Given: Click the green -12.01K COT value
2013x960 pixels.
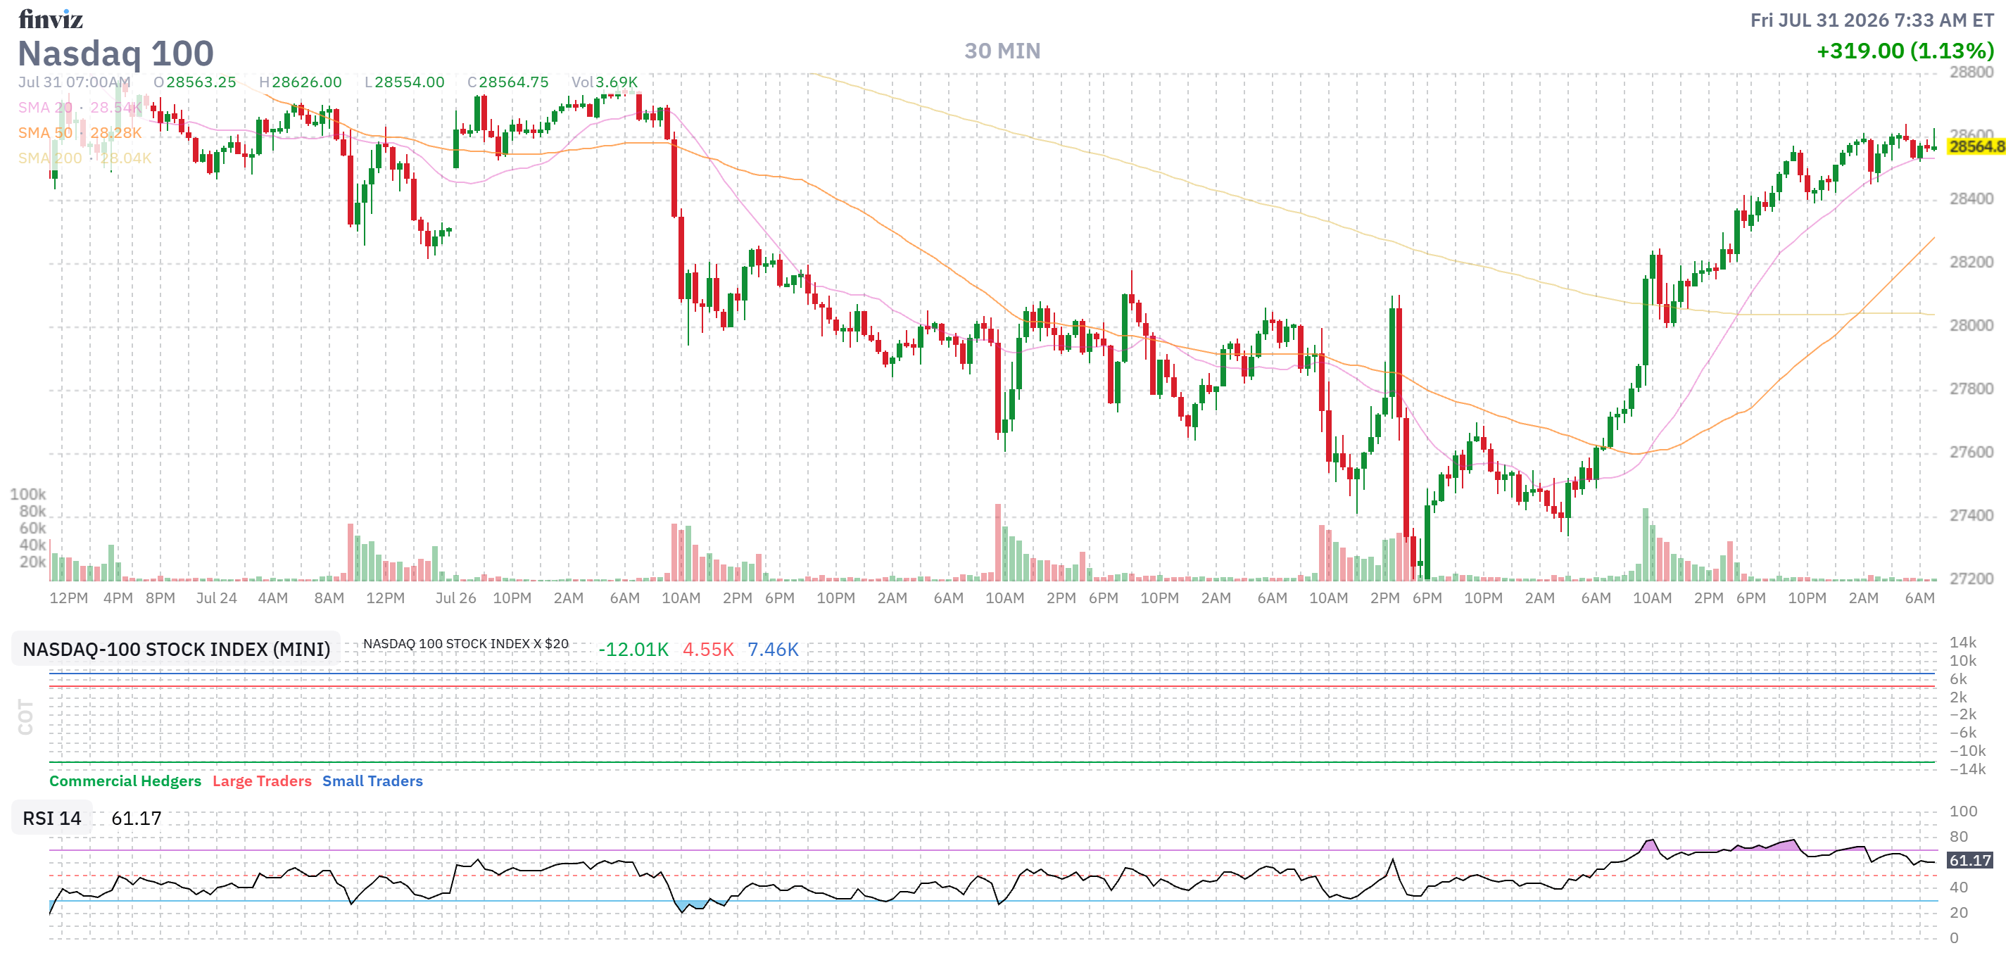Looking at the screenshot, I should 633,649.
